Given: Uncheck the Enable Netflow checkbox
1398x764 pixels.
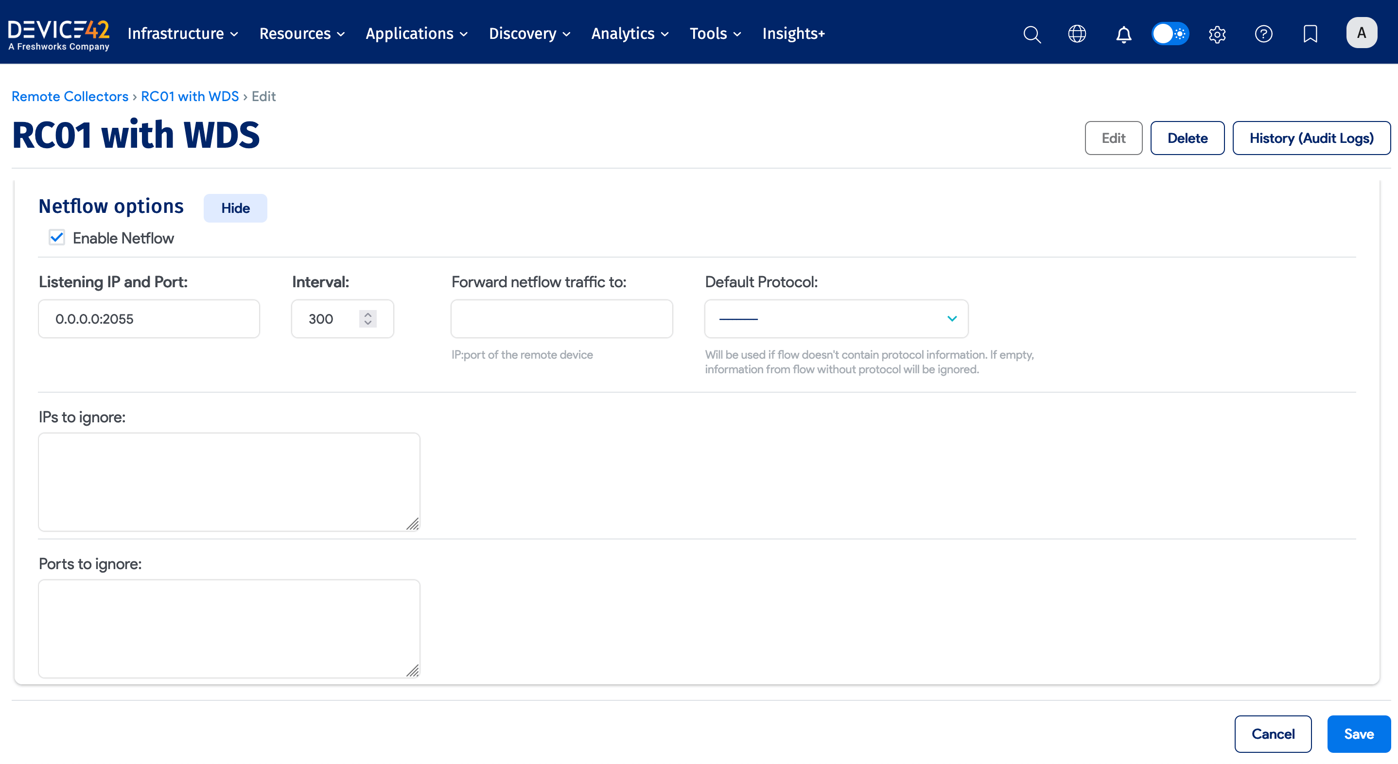Looking at the screenshot, I should [56, 237].
